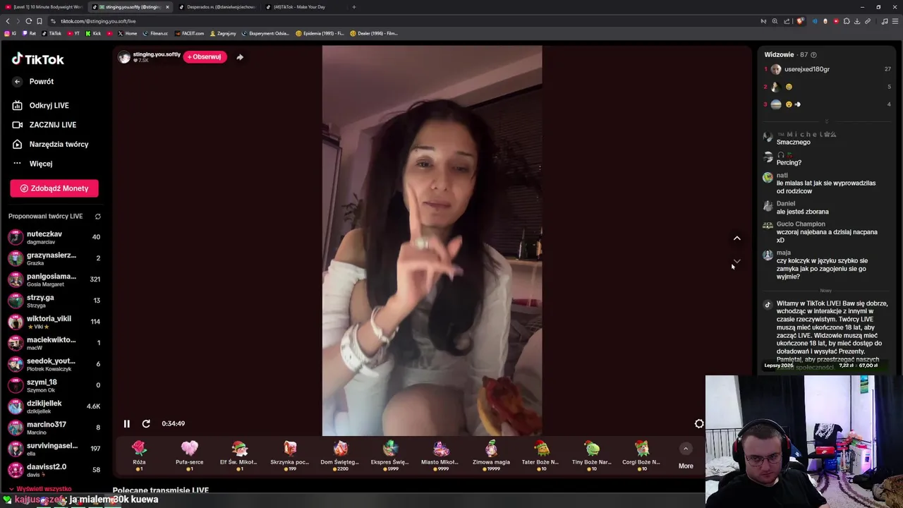Send Tiny Boże Narodzenie gift
The width and height of the screenshot is (903, 508).
pos(591,456)
